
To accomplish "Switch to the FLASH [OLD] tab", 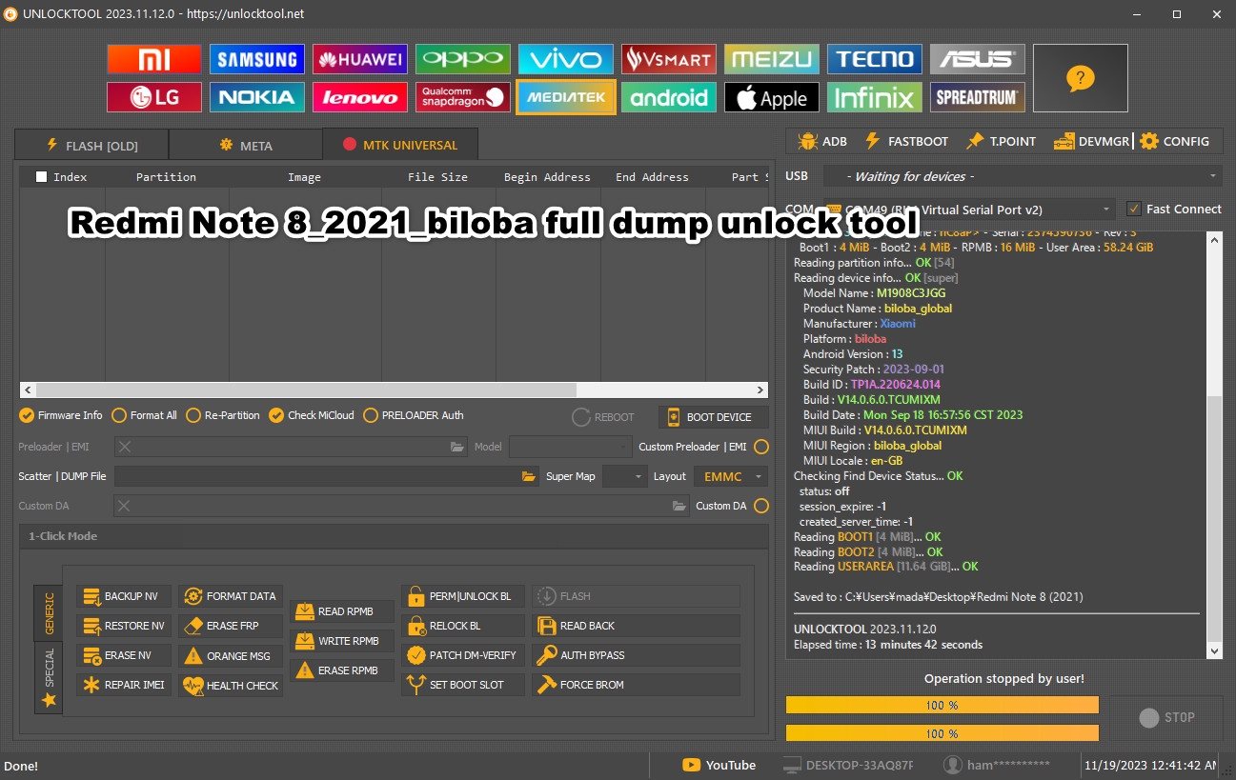I will pos(91,146).
